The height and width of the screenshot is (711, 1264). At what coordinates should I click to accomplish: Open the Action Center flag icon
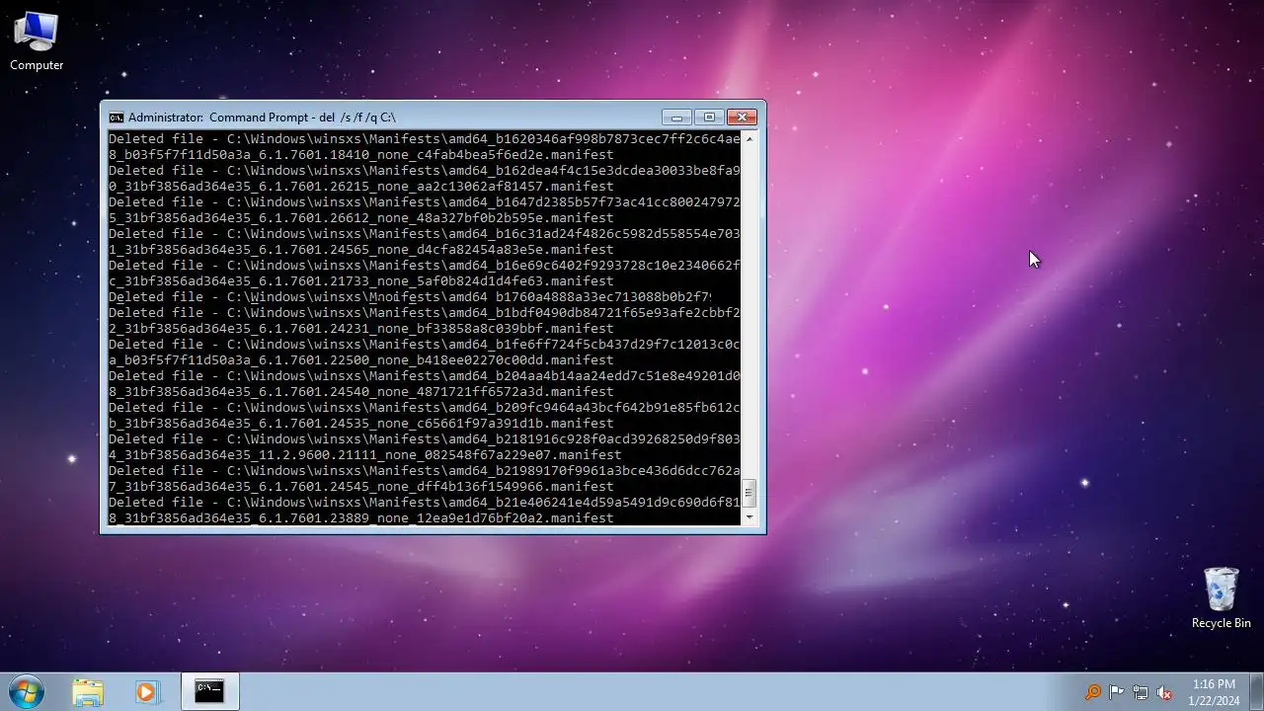tap(1117, 692)
